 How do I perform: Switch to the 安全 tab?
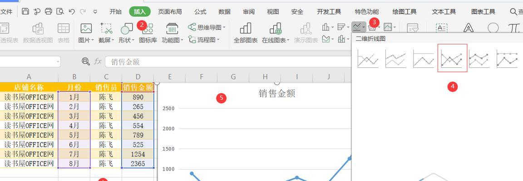pyautogui.click(x=297, y=12)
